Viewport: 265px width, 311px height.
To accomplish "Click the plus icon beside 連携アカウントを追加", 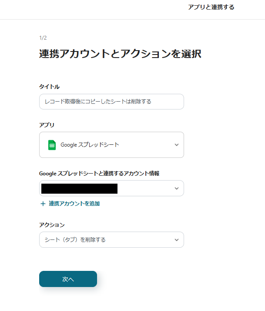I will point(43,204).
